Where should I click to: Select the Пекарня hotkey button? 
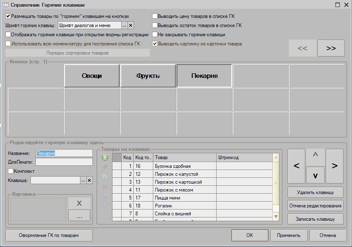point(204,76)
